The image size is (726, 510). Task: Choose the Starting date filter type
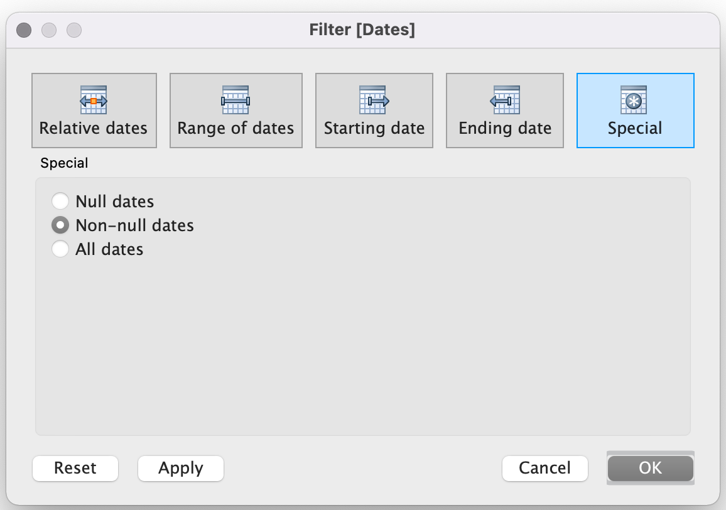pyautogui.click(x=374, y=111)
